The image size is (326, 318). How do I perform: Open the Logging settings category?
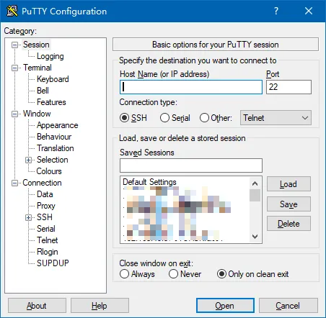point(50,56)
